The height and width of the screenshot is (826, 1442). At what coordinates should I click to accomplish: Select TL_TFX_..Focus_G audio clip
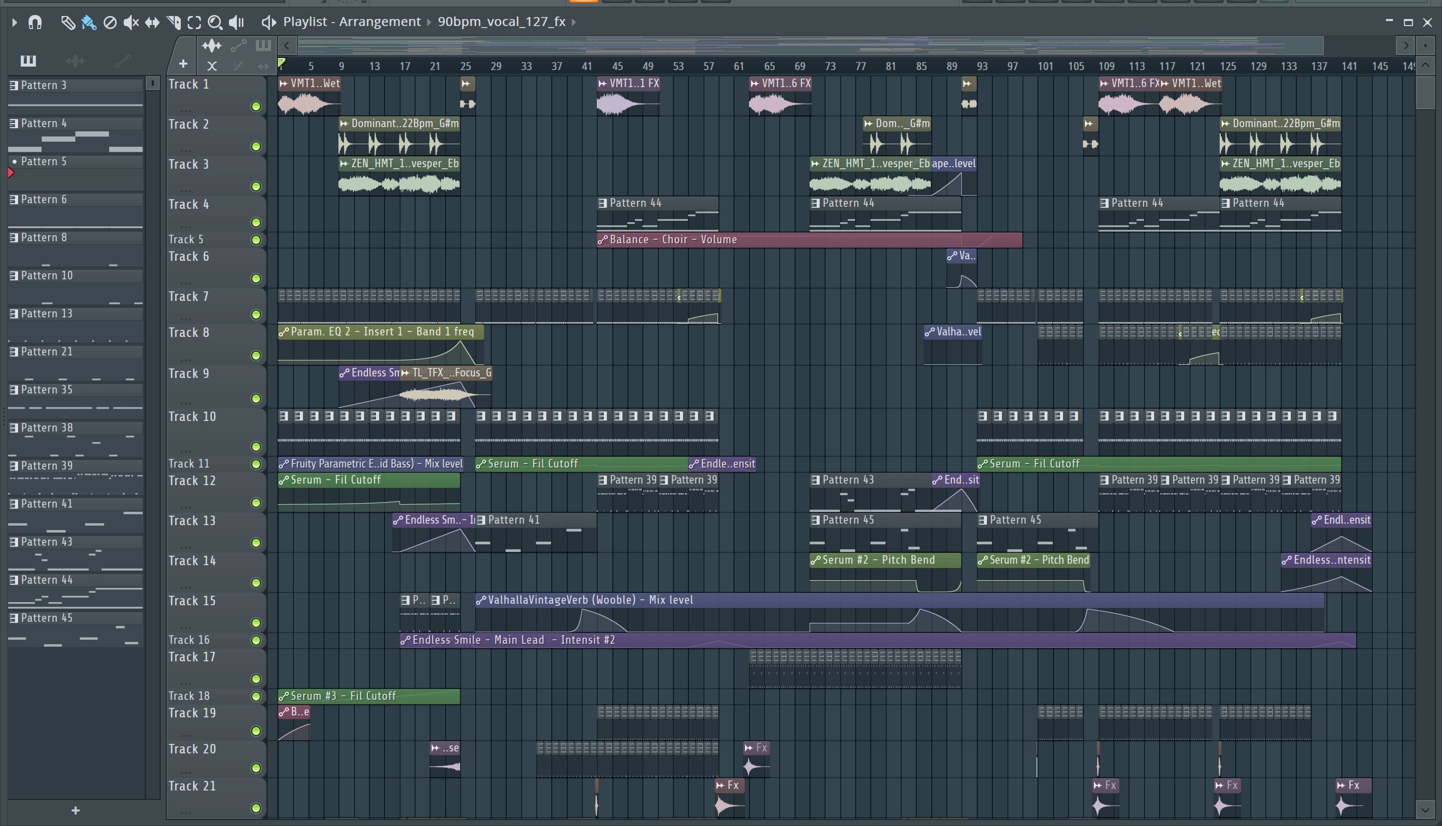tap(445, 387)
